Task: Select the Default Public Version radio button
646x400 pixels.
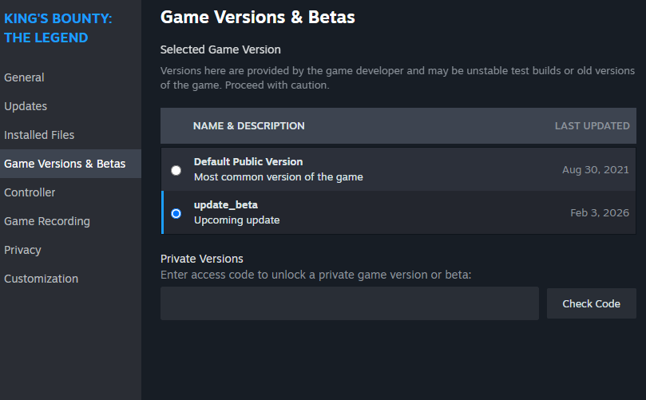Action: click(x=176, y=170)
